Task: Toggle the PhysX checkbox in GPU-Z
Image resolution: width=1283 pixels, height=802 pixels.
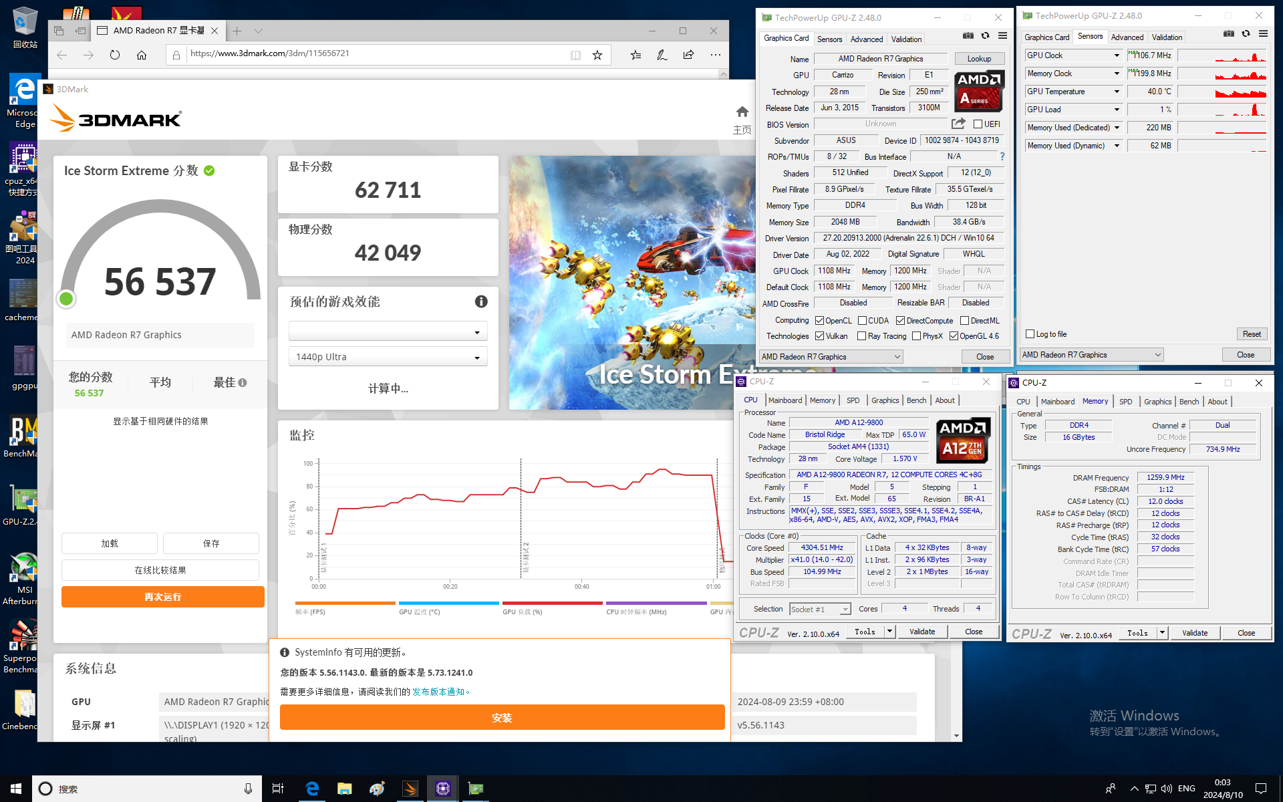Action: tap(916, 336)
